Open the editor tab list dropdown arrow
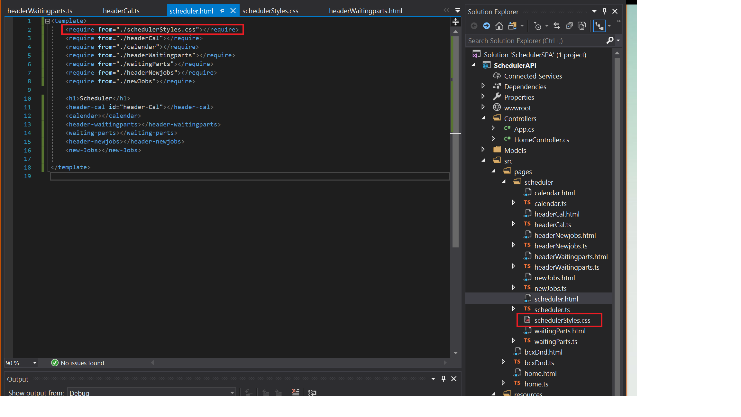The height and width of the screenshot is (417, 741). click(457, 11)
